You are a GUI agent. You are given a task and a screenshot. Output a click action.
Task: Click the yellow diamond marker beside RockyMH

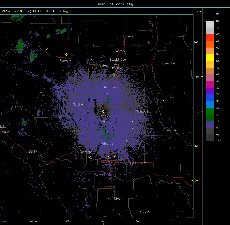coord(67,55)
